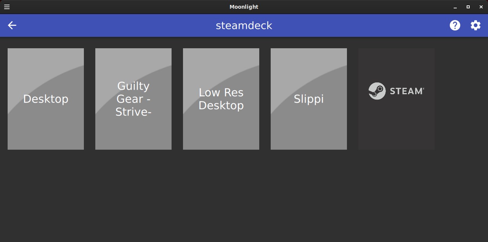488x242 pixels.
Task: Go back using the left arrow icon
Action: [12, 25]
